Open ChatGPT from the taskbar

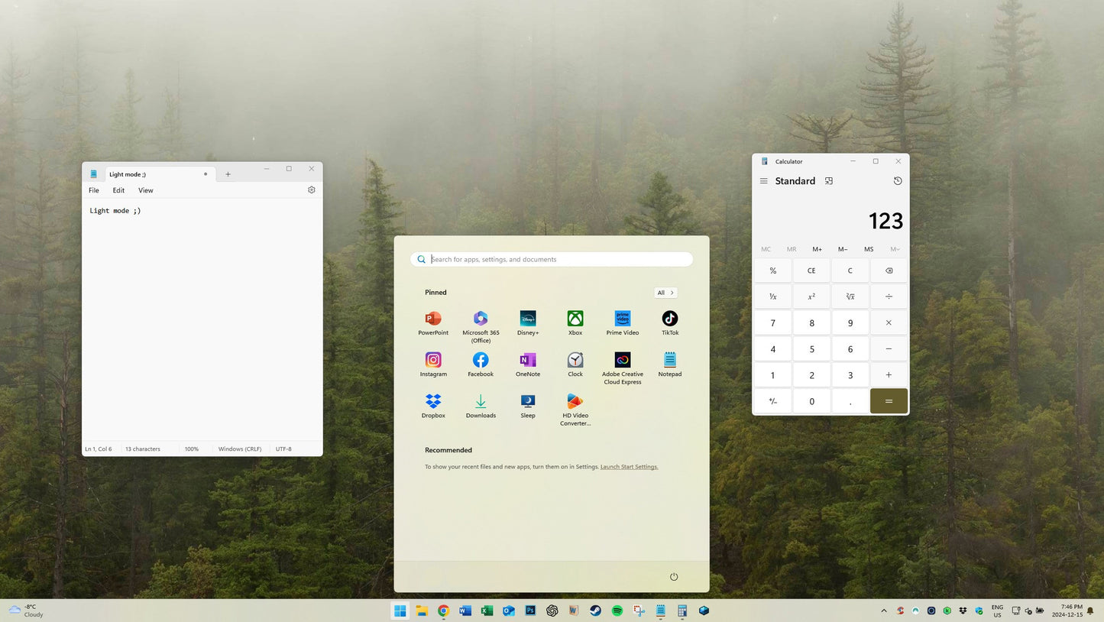552,611
